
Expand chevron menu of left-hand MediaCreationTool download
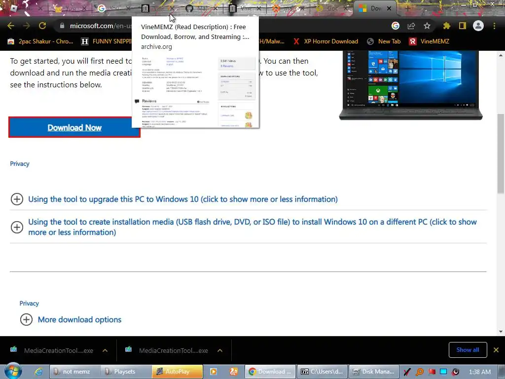[x=105, y=350]
